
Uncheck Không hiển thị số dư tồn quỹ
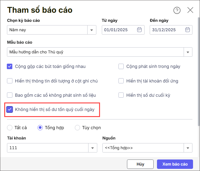(10, 109)
